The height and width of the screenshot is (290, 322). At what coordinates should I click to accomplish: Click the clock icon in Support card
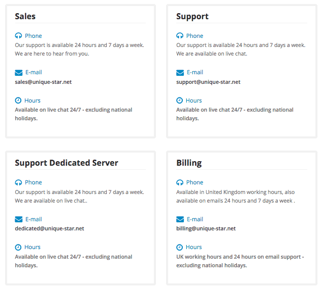180,101
